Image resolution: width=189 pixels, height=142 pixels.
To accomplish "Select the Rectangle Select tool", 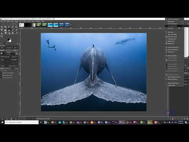I will (x=6, y=27).
